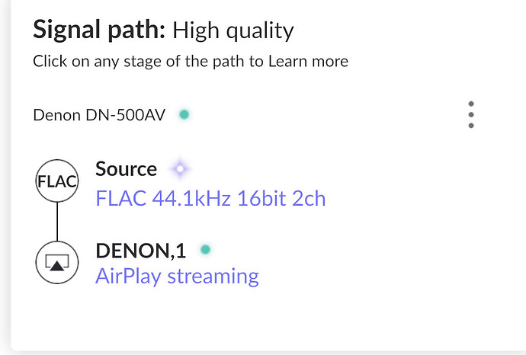
Task: Click the top dot of options menu
Action: pyautogui.click(x=471, y=104)
